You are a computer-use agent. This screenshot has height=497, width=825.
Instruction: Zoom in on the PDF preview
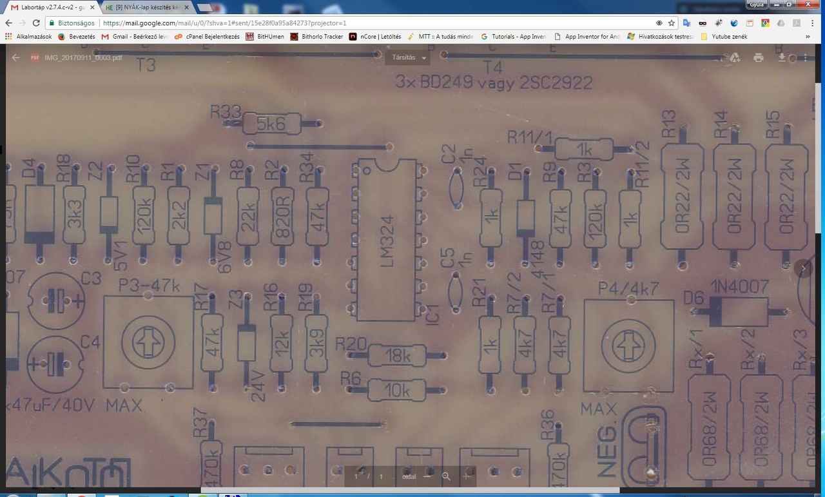tap(467, 476)
